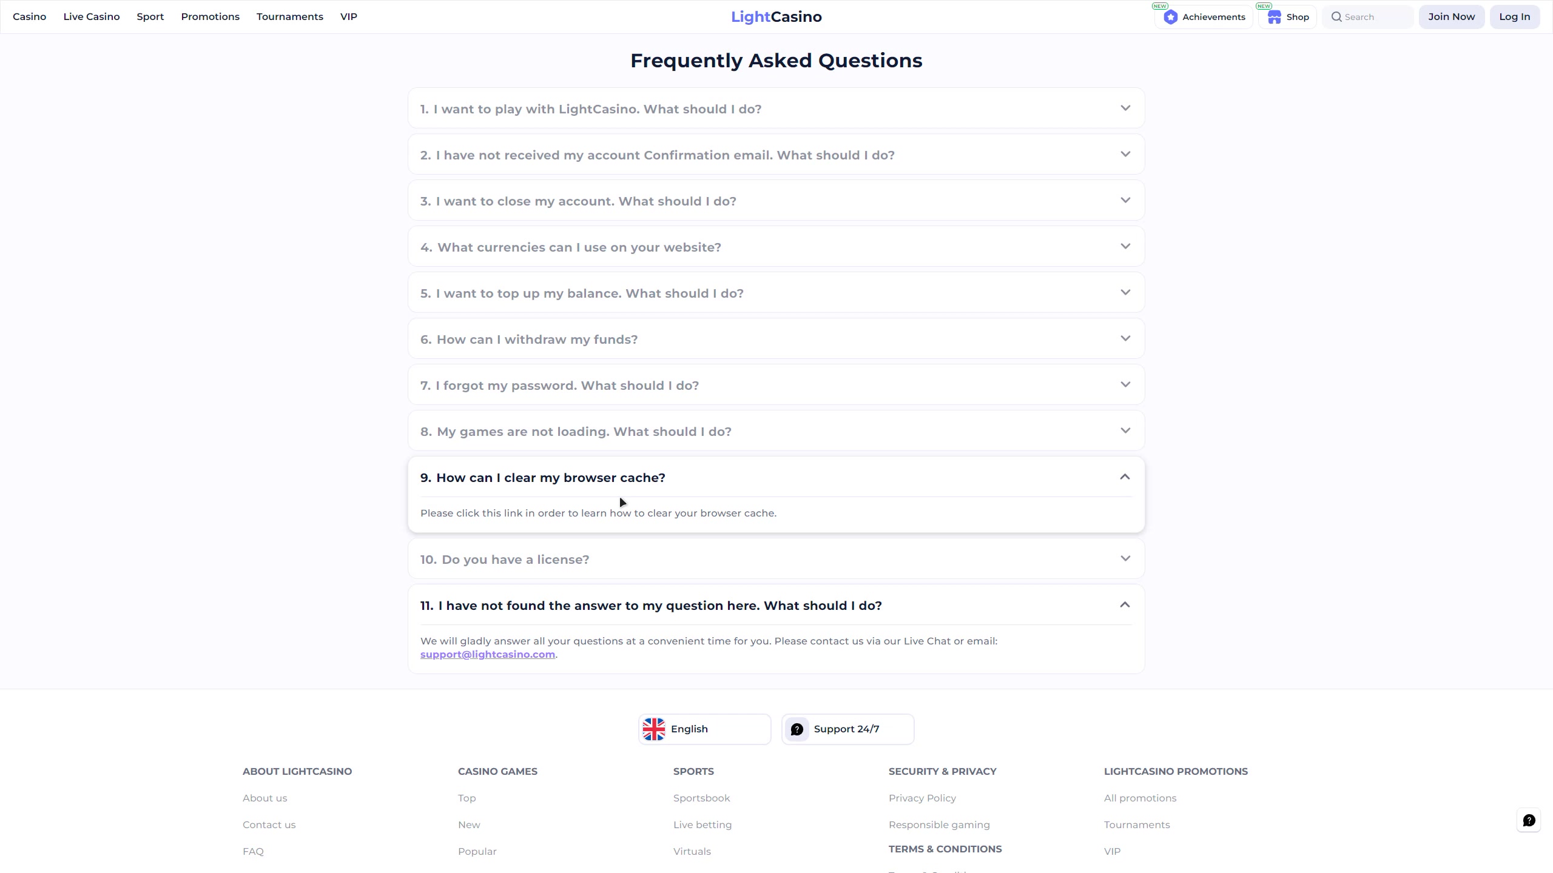1553x873 pixels.
Task: Open the Privacy Policy footer link
Action: click(922, 798)
